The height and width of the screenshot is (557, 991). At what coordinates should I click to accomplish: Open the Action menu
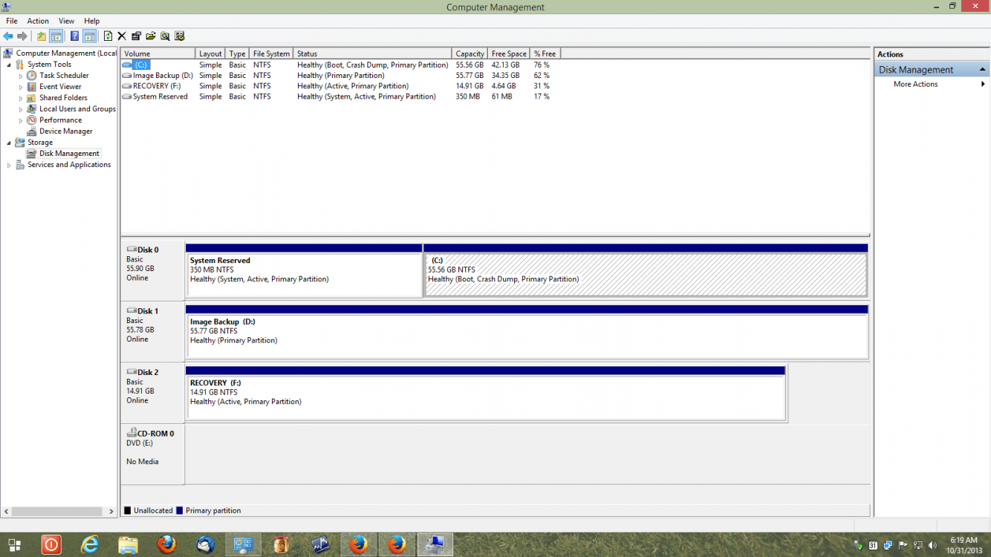(x=38, y=21)
